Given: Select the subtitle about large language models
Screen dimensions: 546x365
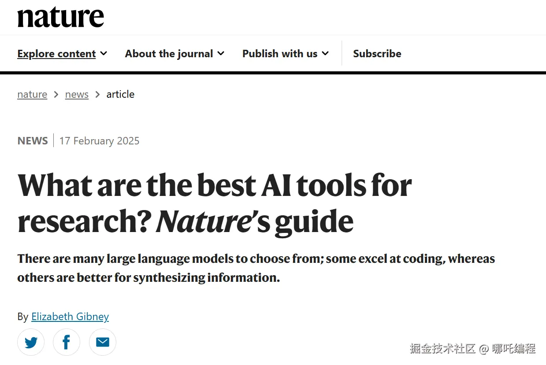Looking at the screenshot, I should point(256,268).
